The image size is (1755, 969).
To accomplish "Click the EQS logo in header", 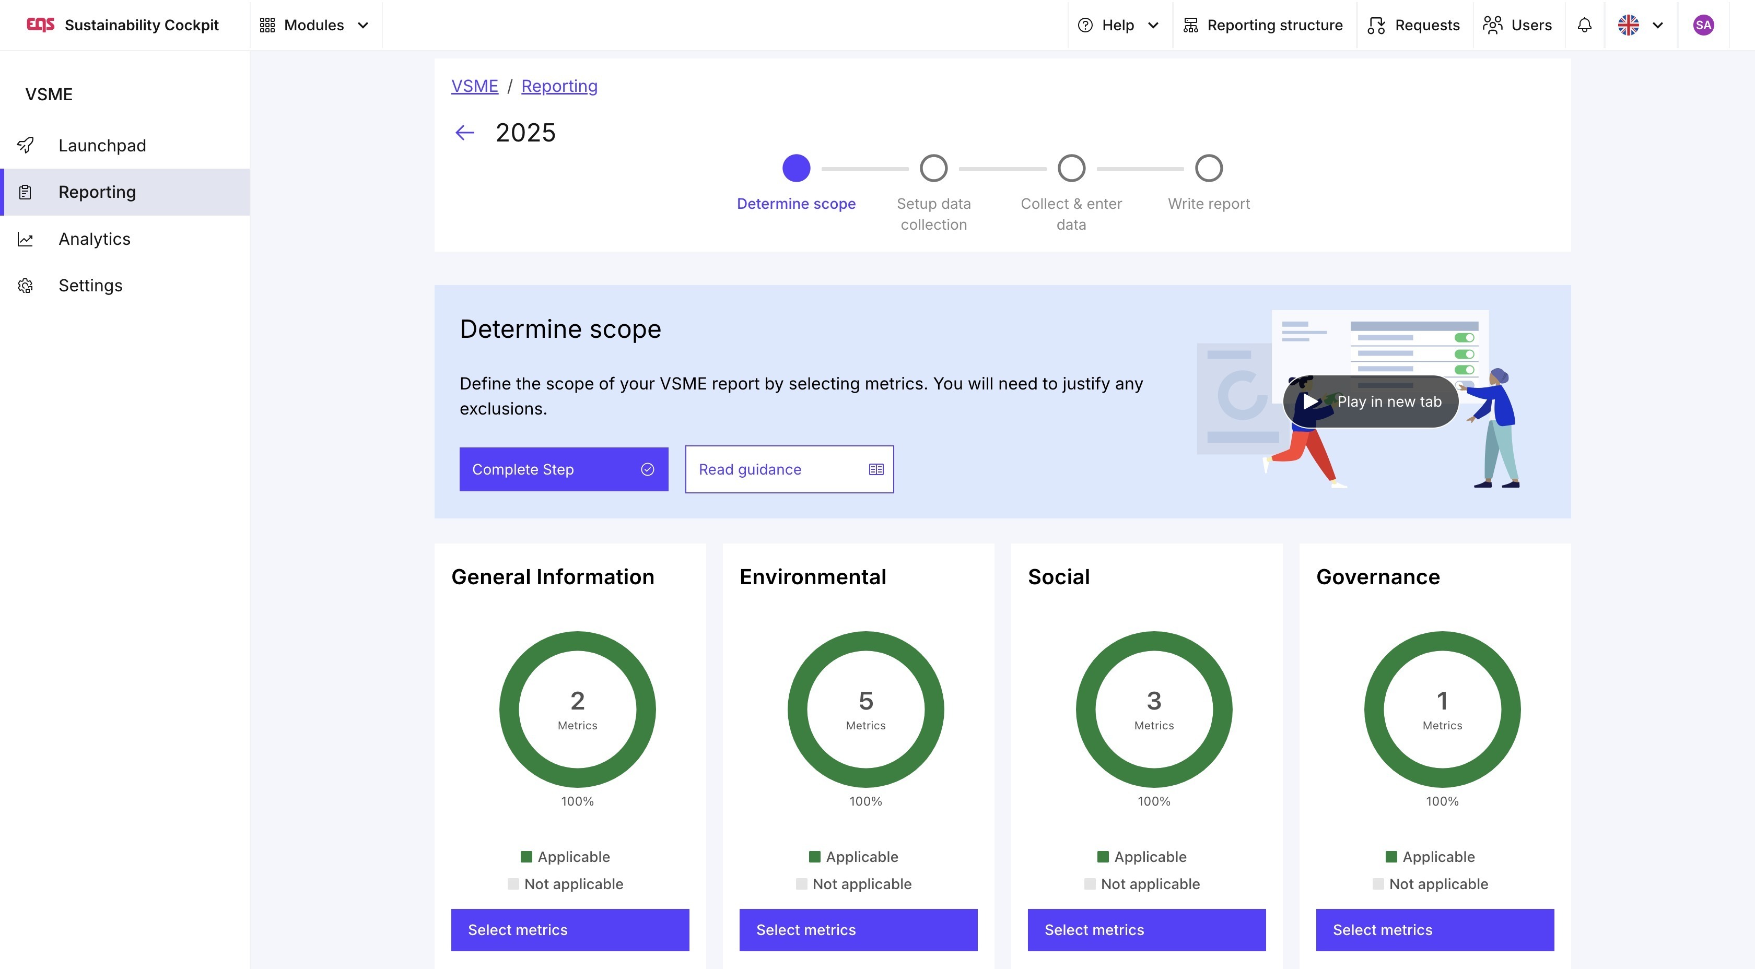I will point(40,25).
